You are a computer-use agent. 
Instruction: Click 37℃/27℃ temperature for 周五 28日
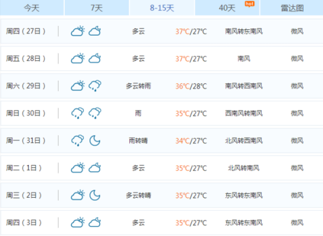pyautogui.click(x=191, y=59)
